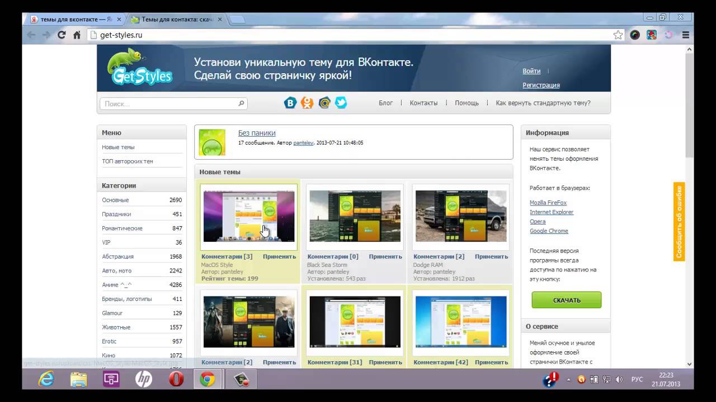Click the green СКАЧАТЬ button
The height and width of the screenshot is (402, 716).
click(x=567, y=300)
